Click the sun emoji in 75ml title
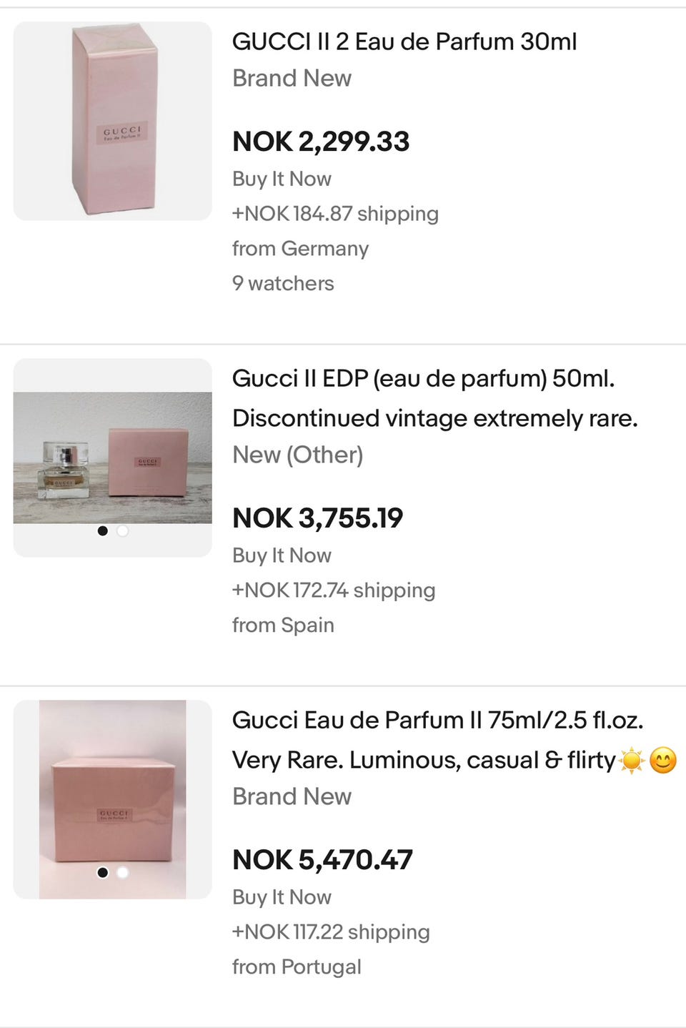 [x=632, y=760]
